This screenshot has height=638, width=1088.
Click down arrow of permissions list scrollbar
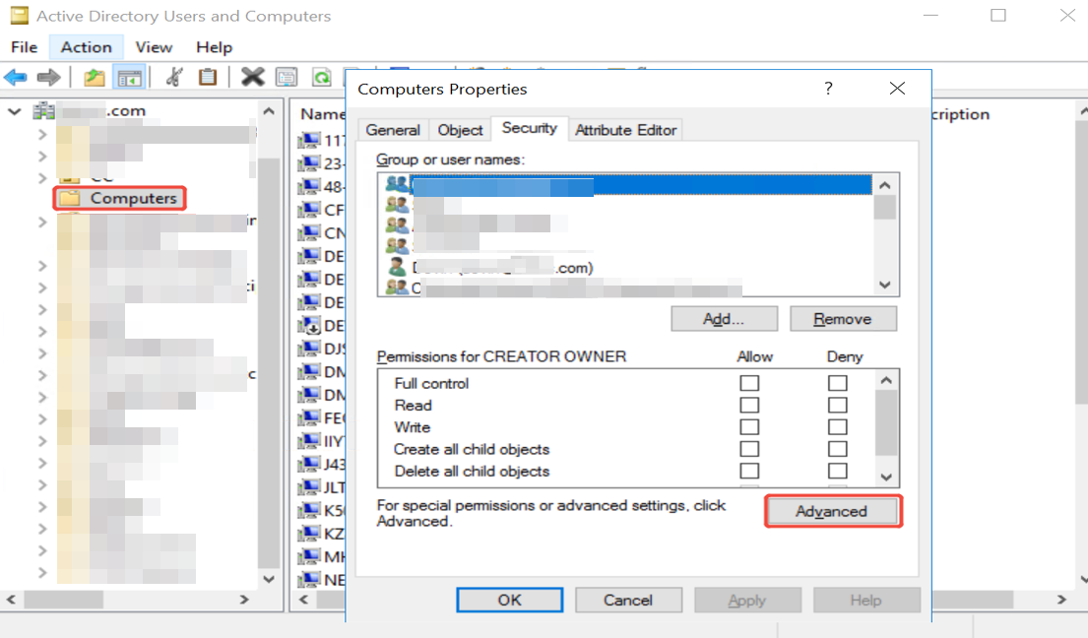(886, 478)
